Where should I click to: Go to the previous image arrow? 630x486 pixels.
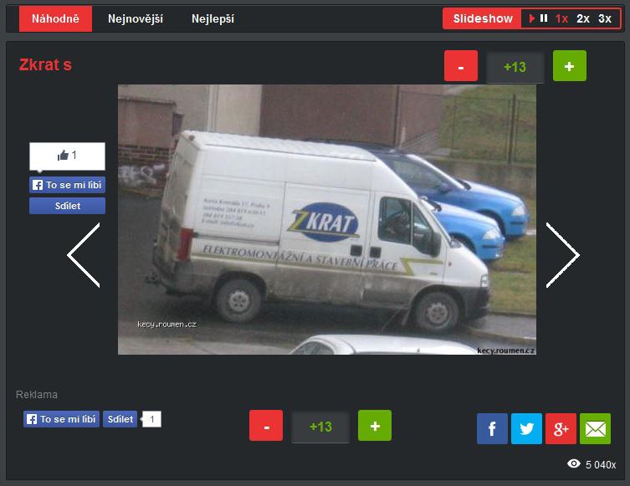[84, 255]
